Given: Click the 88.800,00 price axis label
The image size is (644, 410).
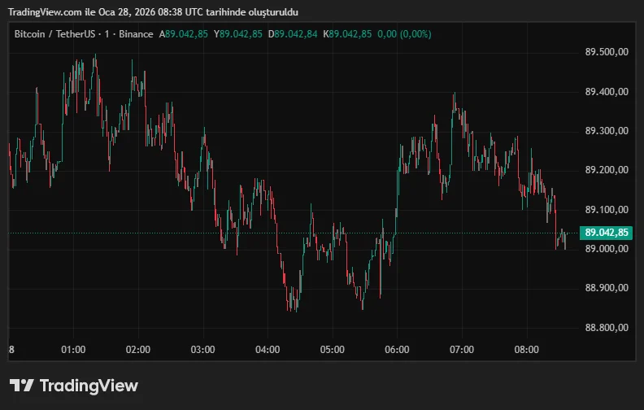Looking at the screenshot, I should coord(607,328).
